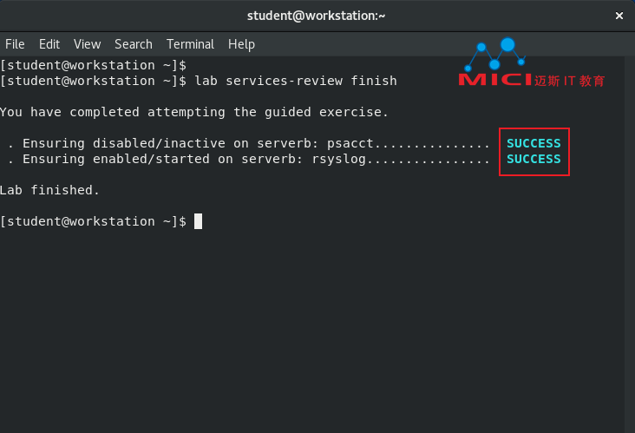Click the second SUCCESS status for rsyslog

coord(534,159)
